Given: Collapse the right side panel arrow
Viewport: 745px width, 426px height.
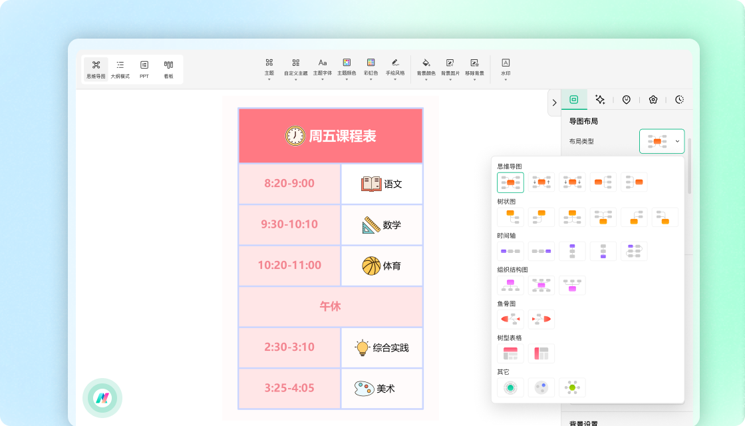Looking at the screenshot, I should point(555,103).
